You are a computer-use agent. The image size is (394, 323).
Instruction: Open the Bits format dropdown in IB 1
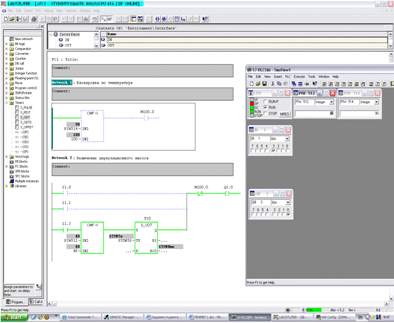point(287,138)
